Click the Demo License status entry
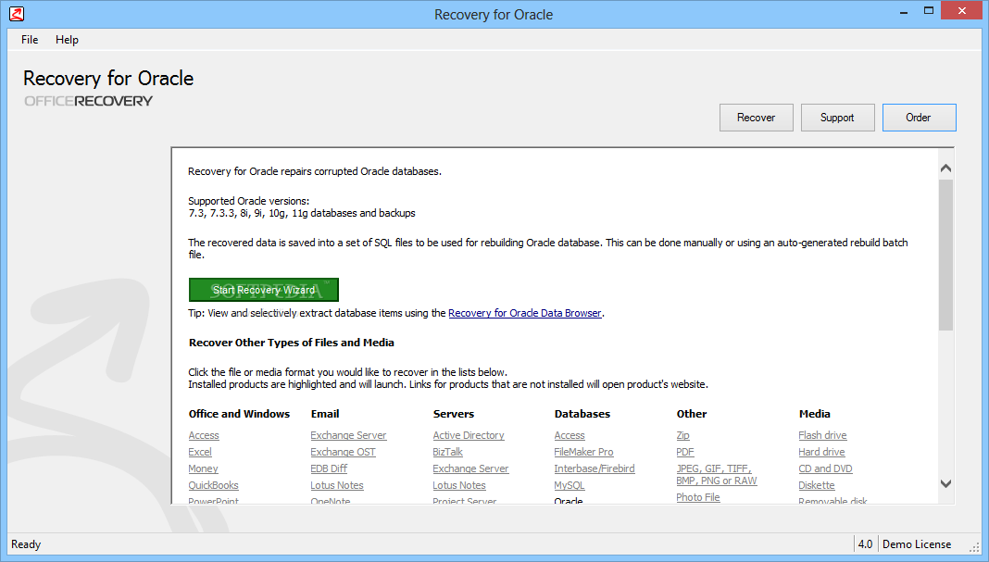This screenshot has height=562, width=989. tap(917, 544)
